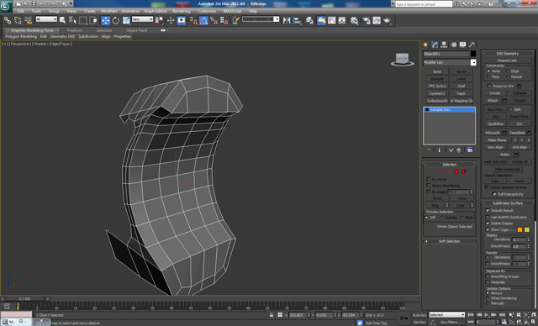Toggle the Smooth Result checkbox
This screenshot has width=538, height=326.
488,211
